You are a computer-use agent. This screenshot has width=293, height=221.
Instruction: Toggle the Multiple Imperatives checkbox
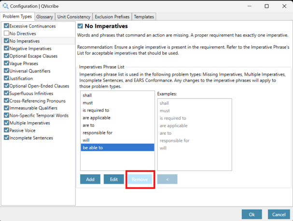(x=6, y=123)
